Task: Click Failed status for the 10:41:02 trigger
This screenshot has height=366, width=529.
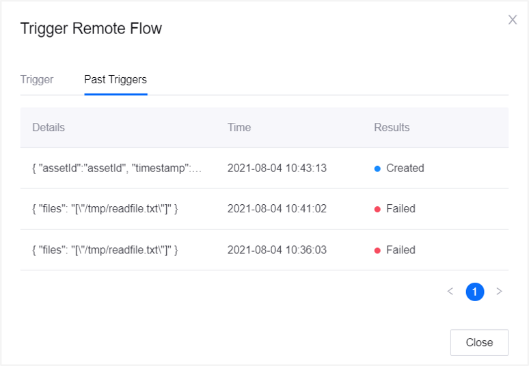Action: click(x=400, y=209)
